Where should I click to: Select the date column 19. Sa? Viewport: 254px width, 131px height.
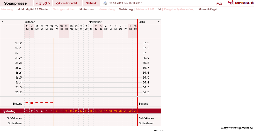coord(27,27)
